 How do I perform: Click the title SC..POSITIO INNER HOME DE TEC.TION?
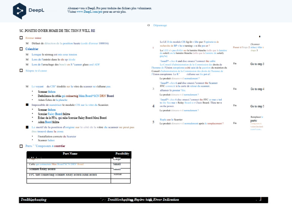[x=57, y=31]
